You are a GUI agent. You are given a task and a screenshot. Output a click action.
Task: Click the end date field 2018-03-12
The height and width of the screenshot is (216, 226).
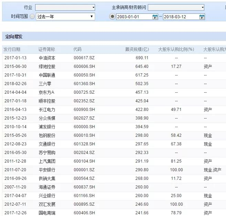click(181, 17)
